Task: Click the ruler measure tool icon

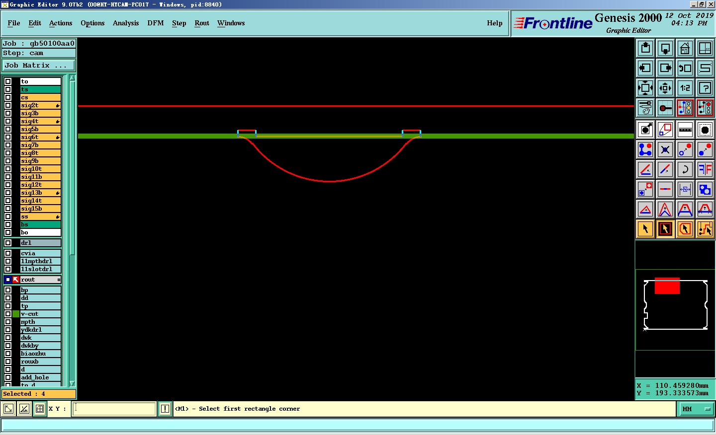Action: pyautogui.click(x=685, y=130)
